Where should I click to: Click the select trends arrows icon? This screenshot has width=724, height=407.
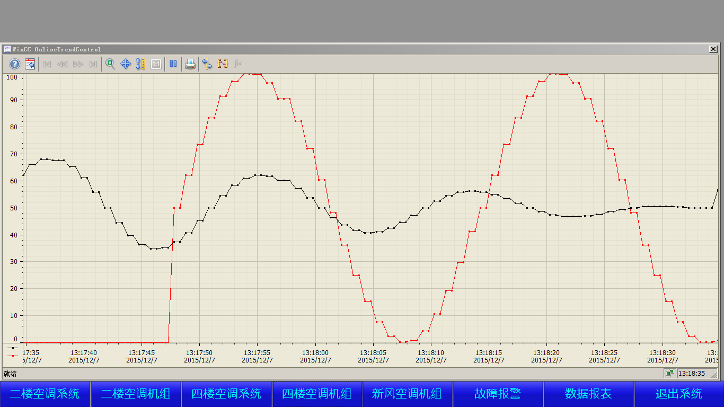point(207,64)
